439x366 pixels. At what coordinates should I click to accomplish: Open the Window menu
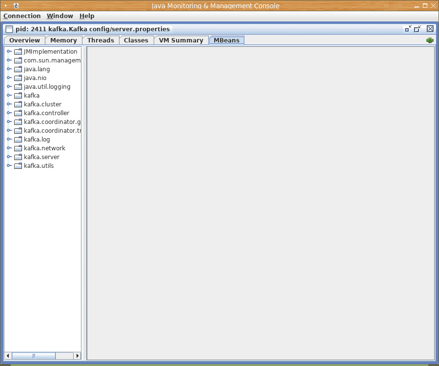60,16
